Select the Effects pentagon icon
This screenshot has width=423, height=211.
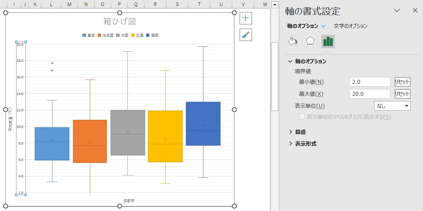pos(310,41)
